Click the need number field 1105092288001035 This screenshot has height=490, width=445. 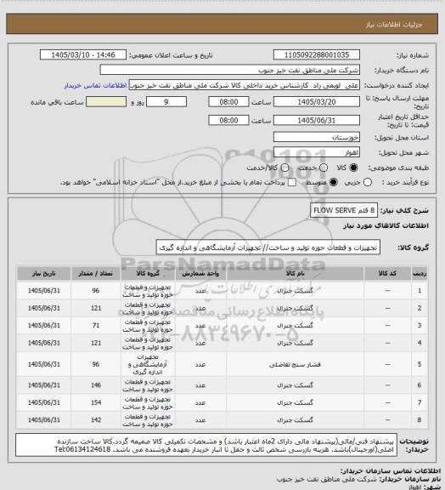coord(317,54)
